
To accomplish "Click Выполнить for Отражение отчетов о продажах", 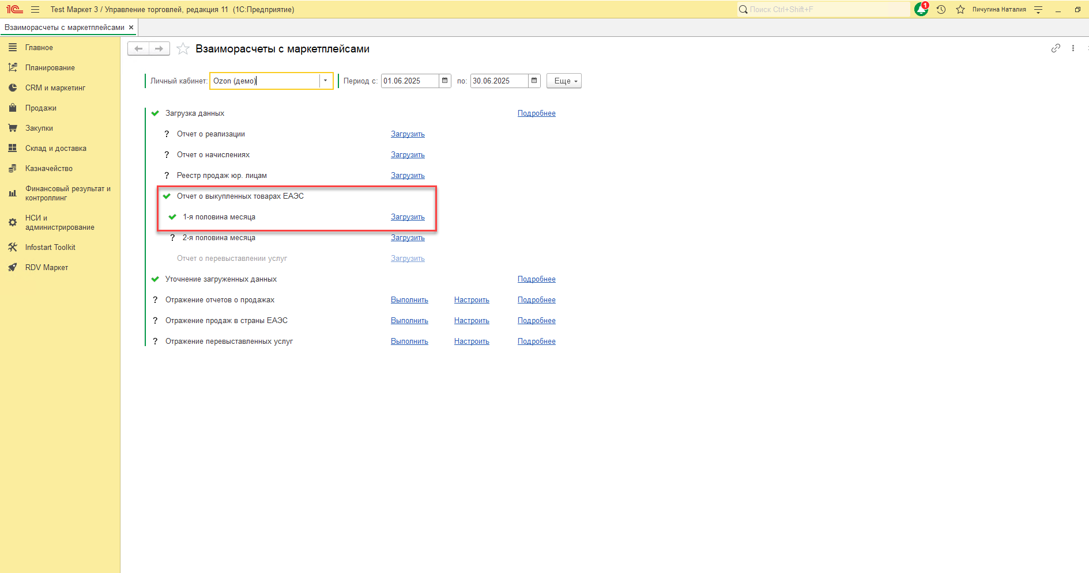I will pyautogui.click(x=409, y=300).
